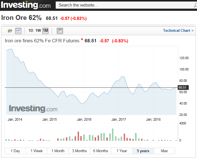Viewport: 197px width, 159px height.
Task: Click the Jan, 2018 axis label
Action: pyautogui.click(x=153, y=120)
